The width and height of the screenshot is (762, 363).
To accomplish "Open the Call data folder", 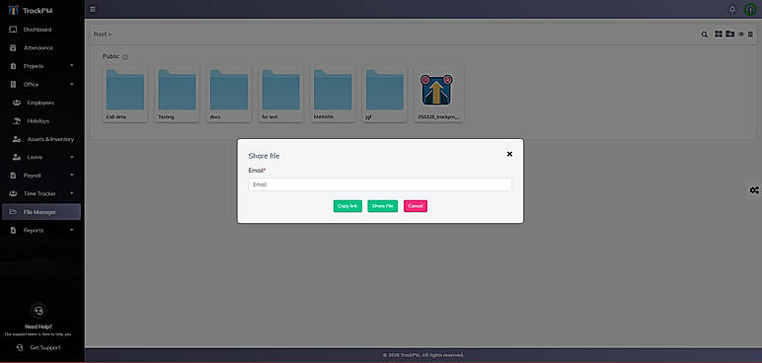I will [x=125, y=94].
